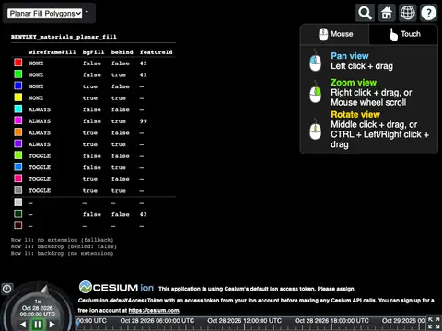This screenshot has height=331, width=442.
Task: Click the dark green swatch with featureId 42
Action: [18, 213]
